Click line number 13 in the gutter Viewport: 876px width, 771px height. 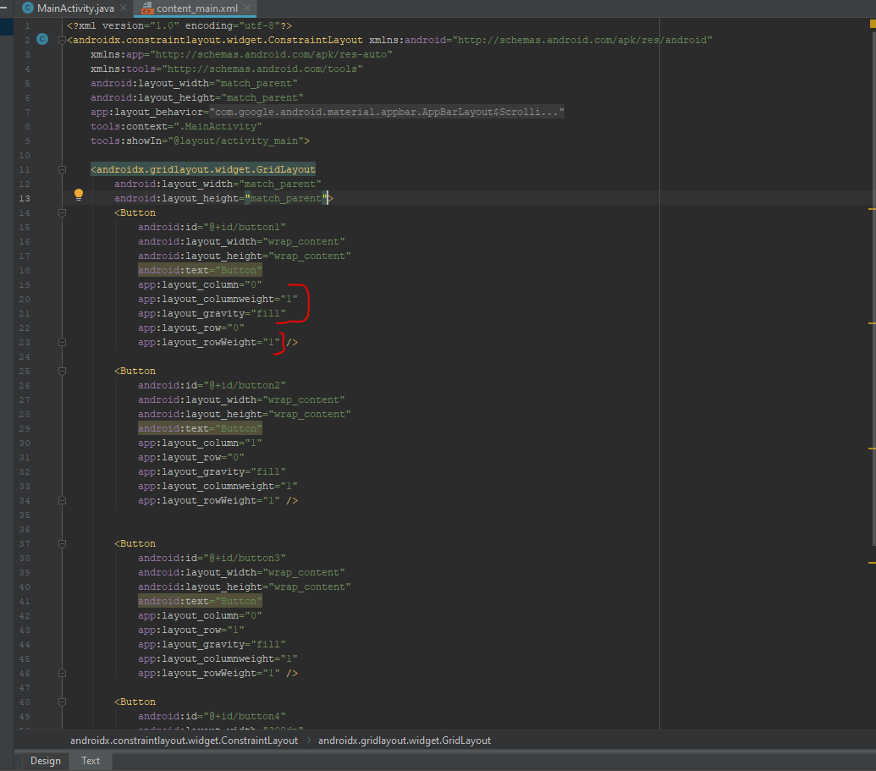click(x=25, y=198)
